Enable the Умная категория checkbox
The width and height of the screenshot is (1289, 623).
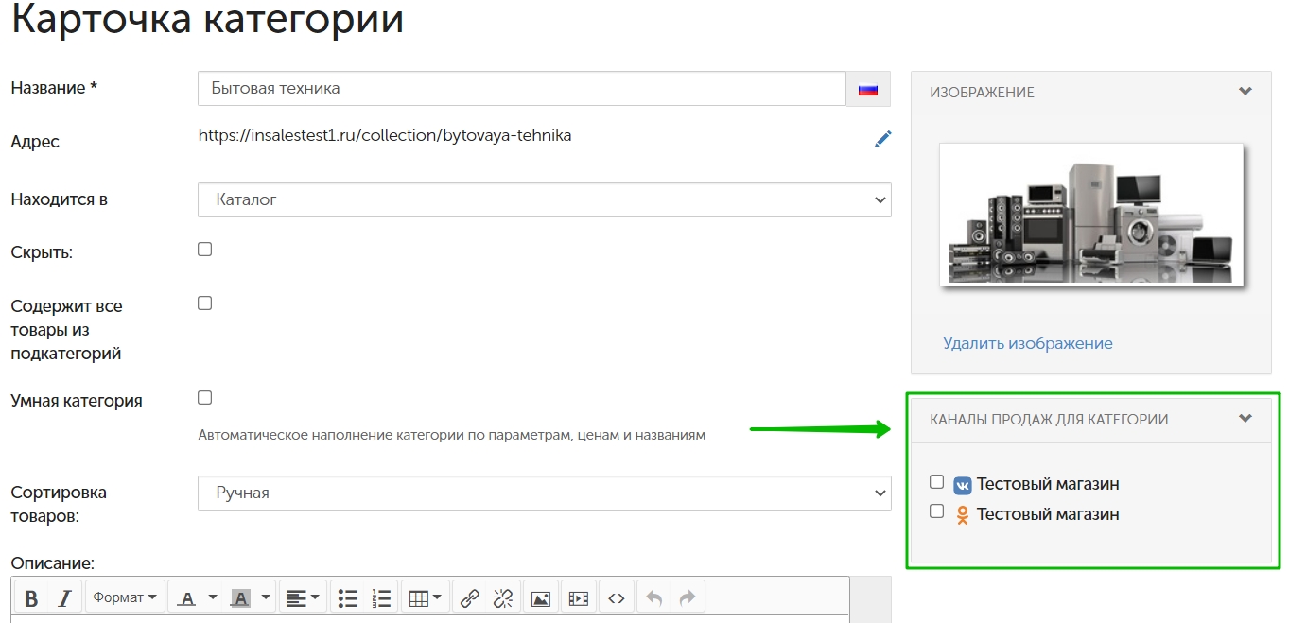[x=204, y=398]
